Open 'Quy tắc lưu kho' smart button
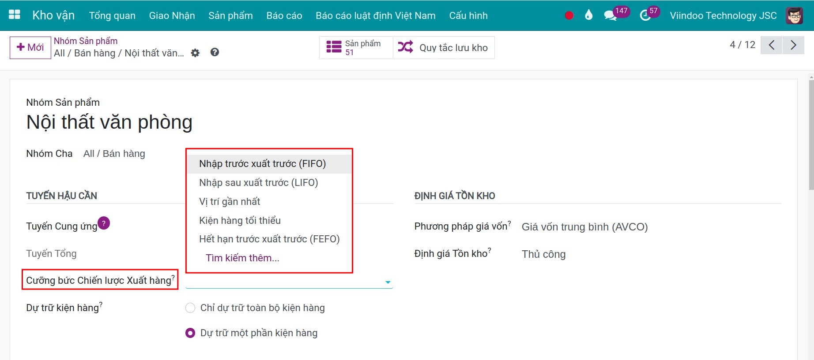This screenshot has width=814, height=360. pyautogui.click(x=444, y=48)
